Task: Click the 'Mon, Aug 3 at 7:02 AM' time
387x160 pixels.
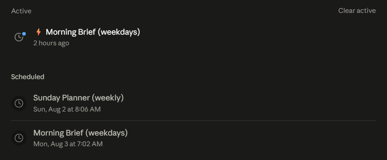Action: [x=68, y=144]
